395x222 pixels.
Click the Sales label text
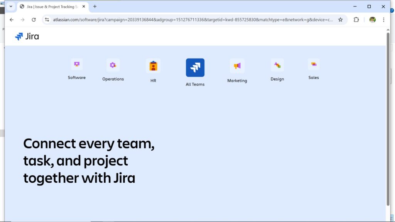[314, 77]
